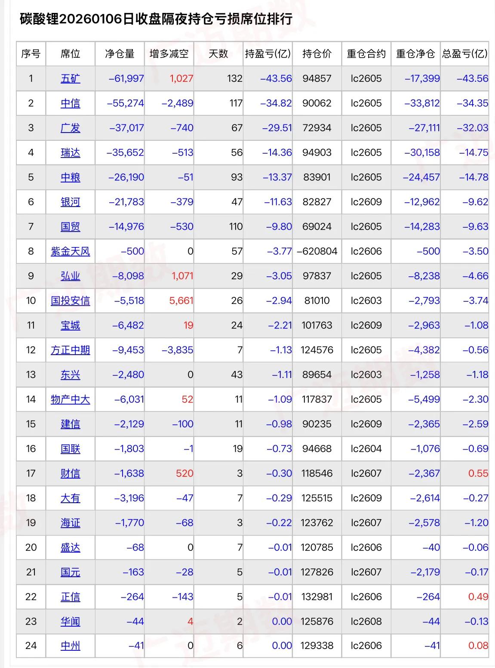
Task: Open the 大有 seat link
Action: tap(70, 498)
